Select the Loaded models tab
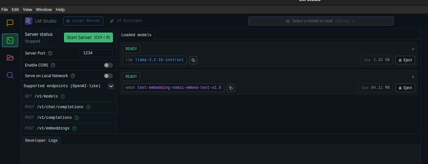The width and height of the screenshot is (428, 164). tap(136, 35)
